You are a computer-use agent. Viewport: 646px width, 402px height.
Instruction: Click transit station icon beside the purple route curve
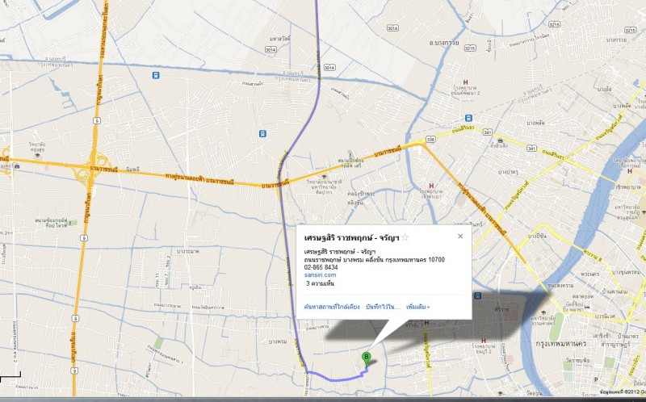262,133
